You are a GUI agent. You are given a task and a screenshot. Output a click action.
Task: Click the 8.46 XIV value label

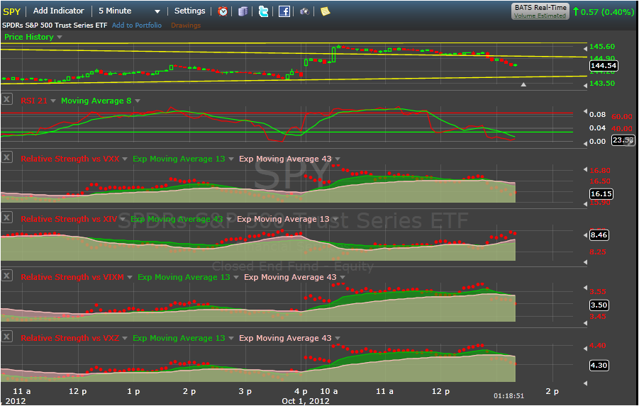coord(599,235)
